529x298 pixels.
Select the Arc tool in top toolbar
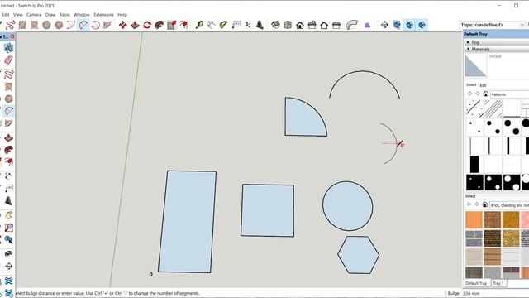[71, 25]
